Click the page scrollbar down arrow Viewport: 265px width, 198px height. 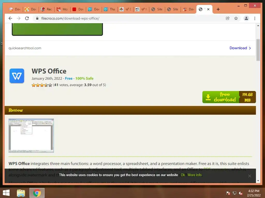pyautogui.click(x=258, y=181)
